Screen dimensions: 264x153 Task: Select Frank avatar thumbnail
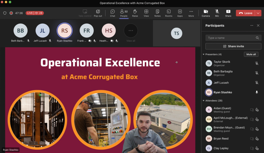(87, 31)
